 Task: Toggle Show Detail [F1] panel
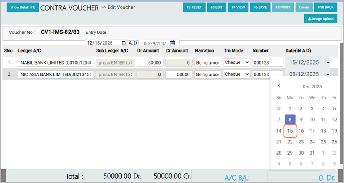[22, 7]
